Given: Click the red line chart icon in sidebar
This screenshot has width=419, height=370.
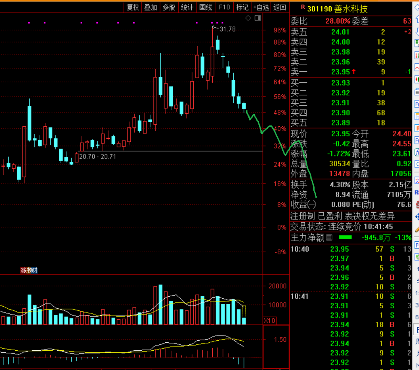Looking at the screenshot, I should (416, 68).
